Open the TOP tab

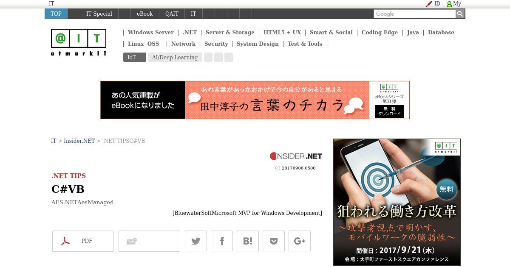pos(56,14)
